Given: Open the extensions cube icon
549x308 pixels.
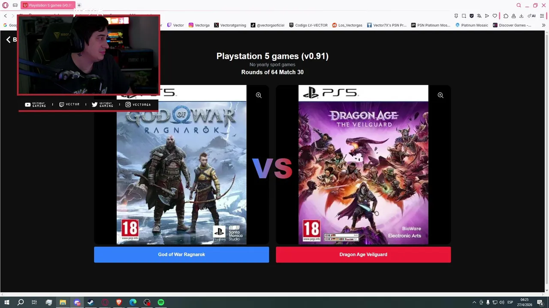Looking at the screenshot, I should pos(506,16).
